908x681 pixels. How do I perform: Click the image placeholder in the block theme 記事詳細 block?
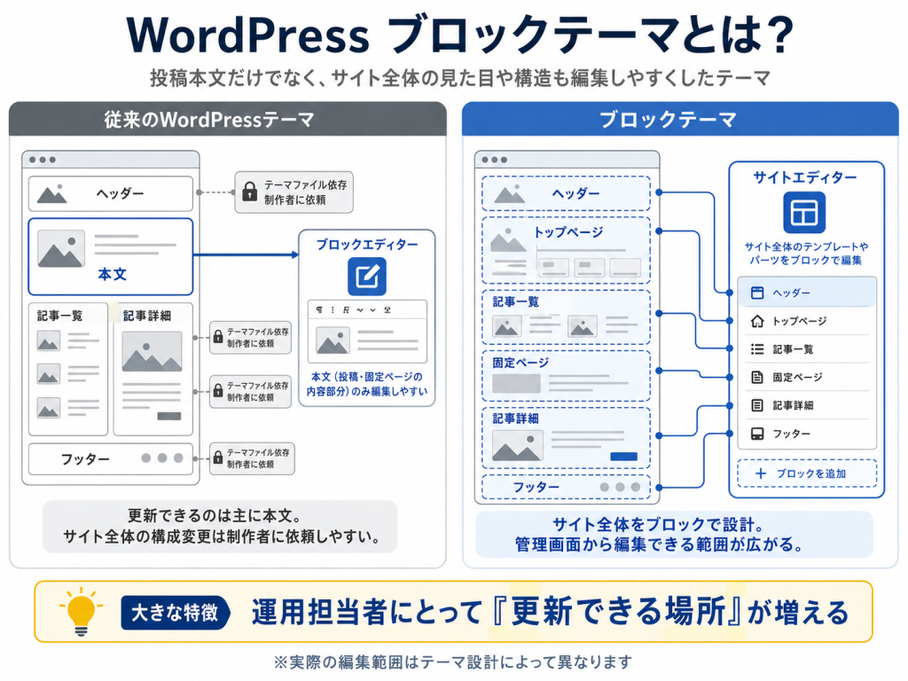[517, 445]
